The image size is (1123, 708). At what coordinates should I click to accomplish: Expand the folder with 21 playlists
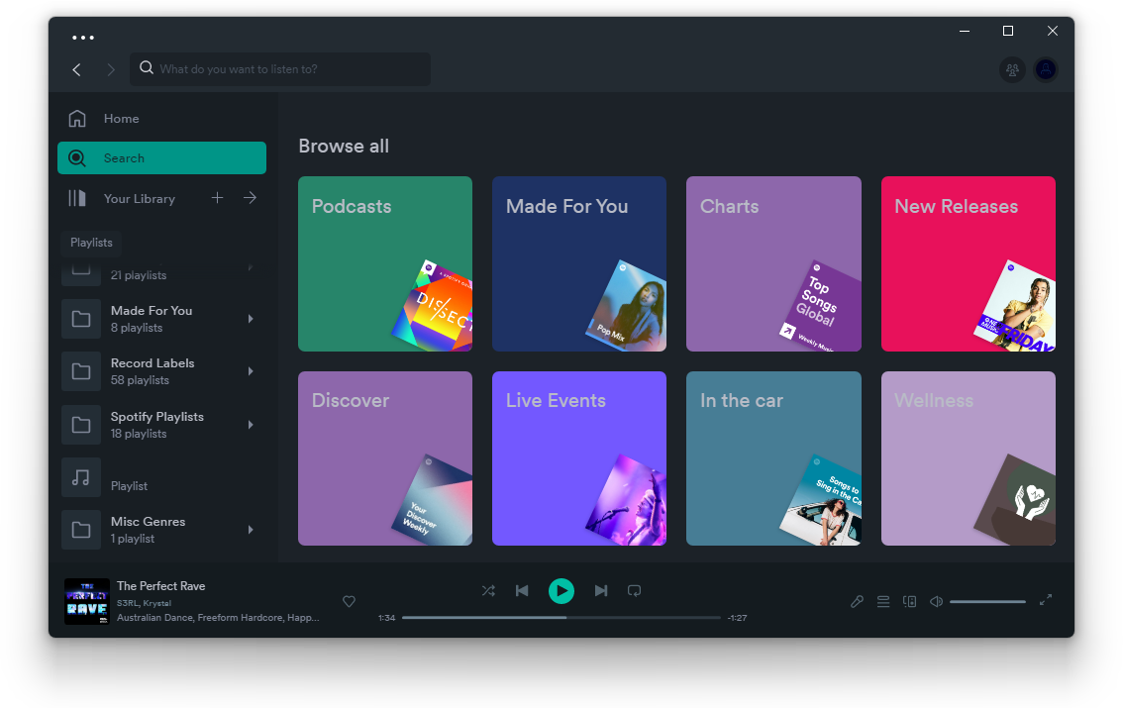(x=251, y=267)
